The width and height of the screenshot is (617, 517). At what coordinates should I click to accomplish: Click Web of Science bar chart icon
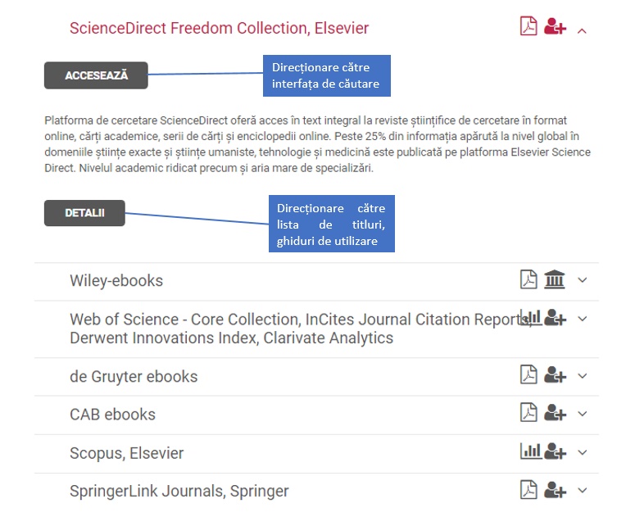click(x=530, y=317)
